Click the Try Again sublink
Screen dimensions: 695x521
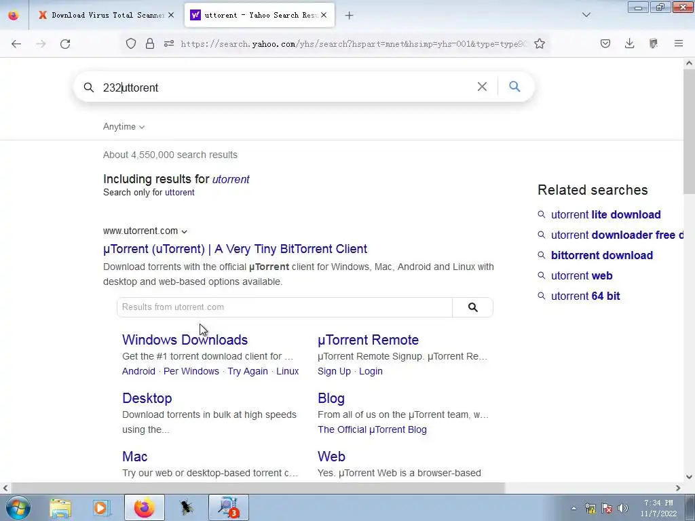[x=248, y=371]
